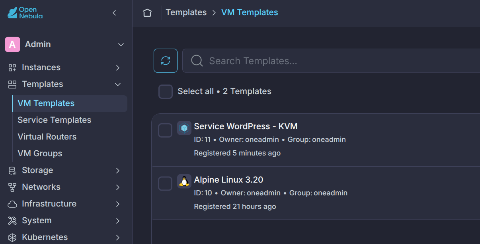Click the refresh templates button
The width and height of the screenshot is (480, 244).
click(x=166, y=61)
